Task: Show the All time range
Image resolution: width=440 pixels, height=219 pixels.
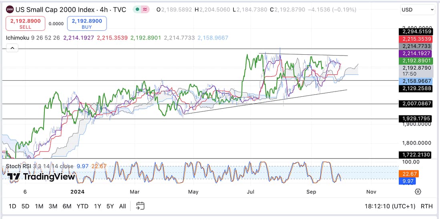Action: (x=123, y=206)
